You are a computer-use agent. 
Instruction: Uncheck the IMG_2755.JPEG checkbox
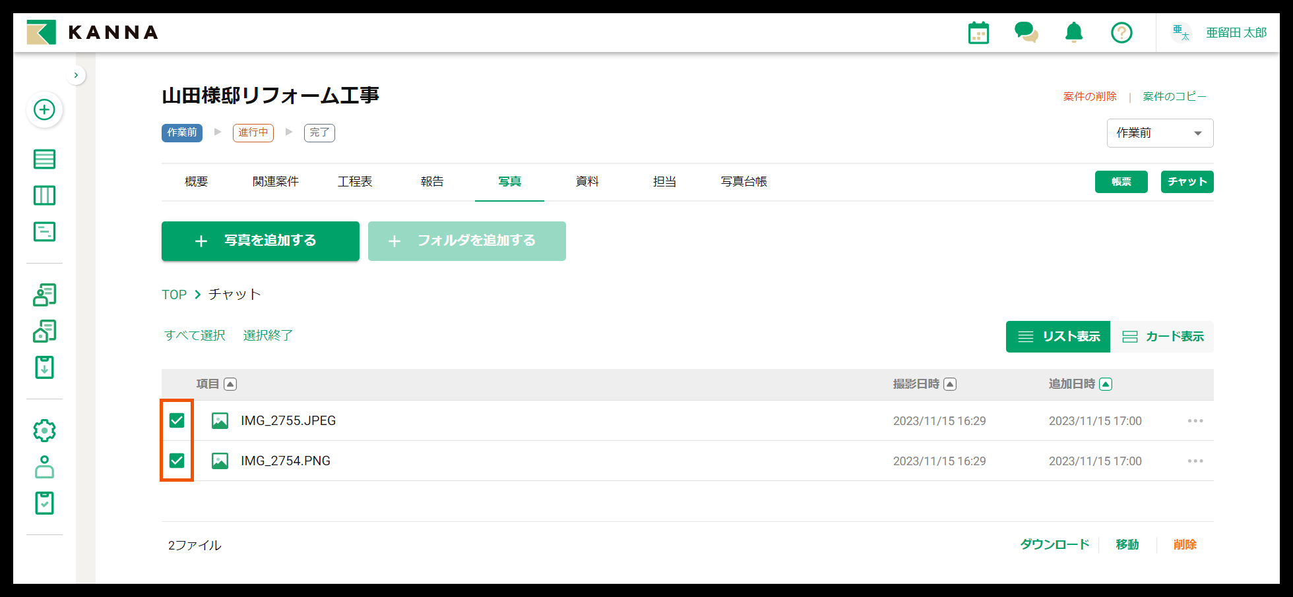pos(176,420)
